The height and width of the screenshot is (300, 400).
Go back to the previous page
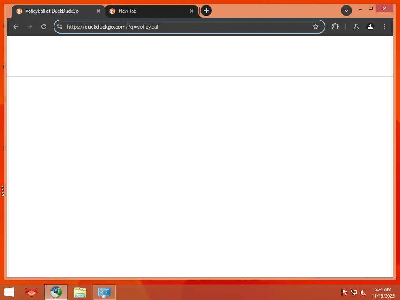tap(16, 27)
